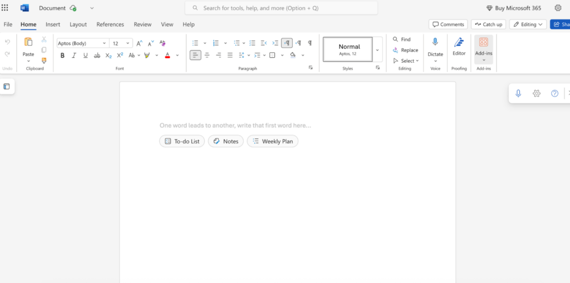Click the dictation help question mark

(x=555, y=93)
